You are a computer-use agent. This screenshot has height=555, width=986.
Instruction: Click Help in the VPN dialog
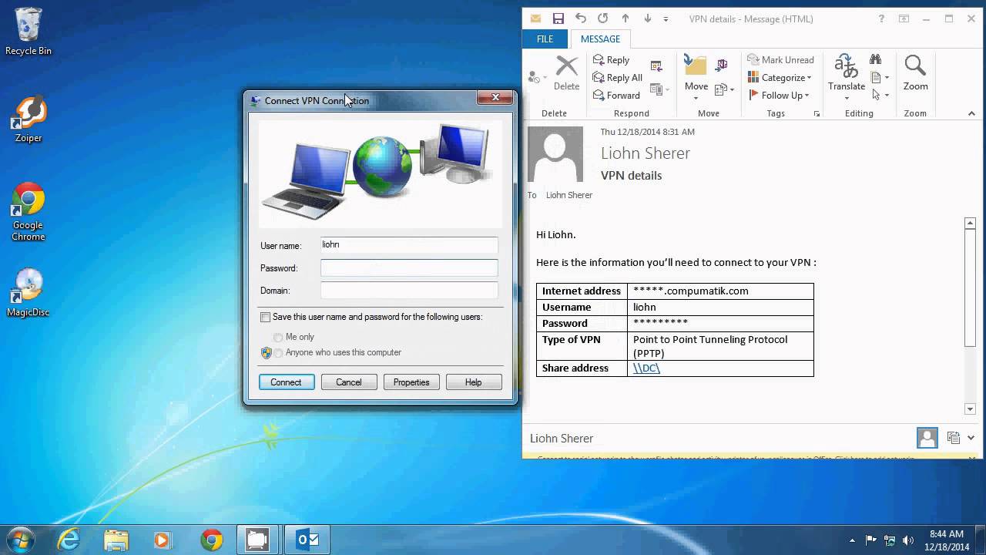tap(474, 382)
